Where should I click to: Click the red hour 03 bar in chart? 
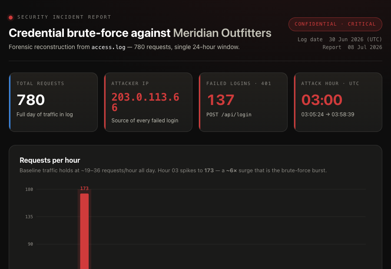click(x=84, y=231)
